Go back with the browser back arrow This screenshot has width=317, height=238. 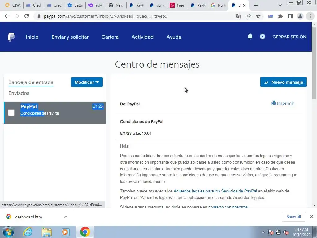coord(7,16)
